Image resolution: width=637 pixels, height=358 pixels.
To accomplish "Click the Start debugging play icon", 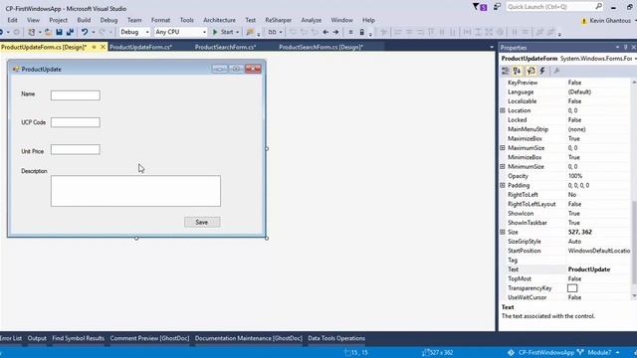I will point(215,32).
